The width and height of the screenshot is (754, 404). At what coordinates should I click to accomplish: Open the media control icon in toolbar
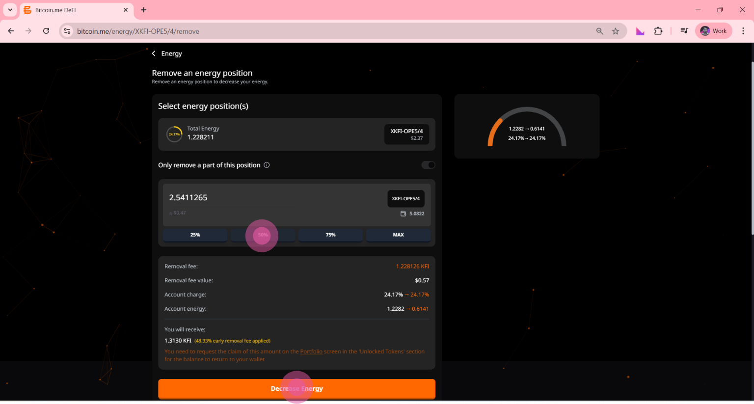coord(684,31)
